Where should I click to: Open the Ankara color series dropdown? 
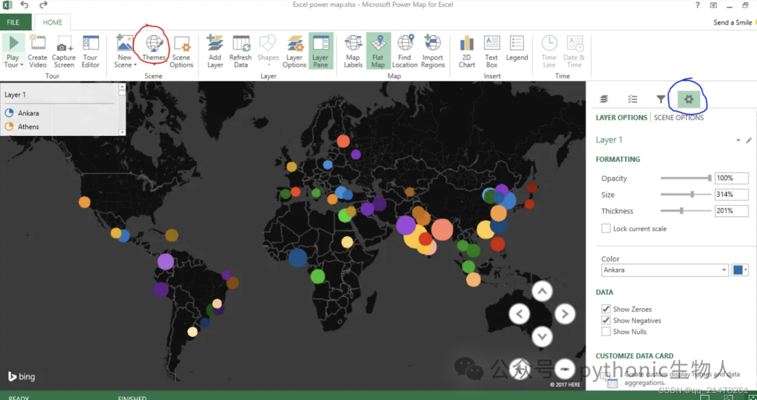[x=664, y=270]
